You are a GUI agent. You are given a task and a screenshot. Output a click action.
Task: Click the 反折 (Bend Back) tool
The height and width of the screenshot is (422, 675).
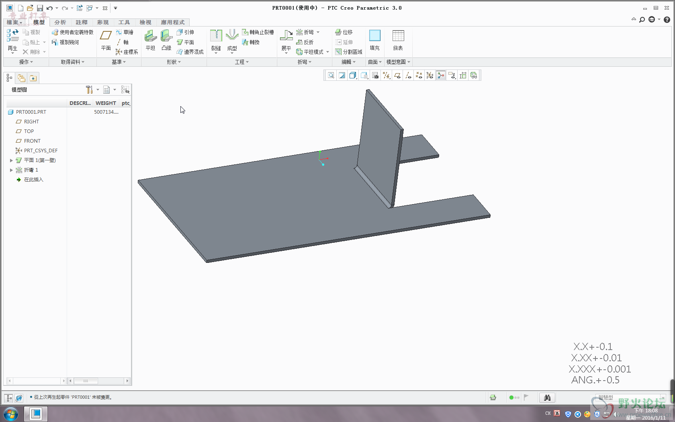(x=305, y=42)
